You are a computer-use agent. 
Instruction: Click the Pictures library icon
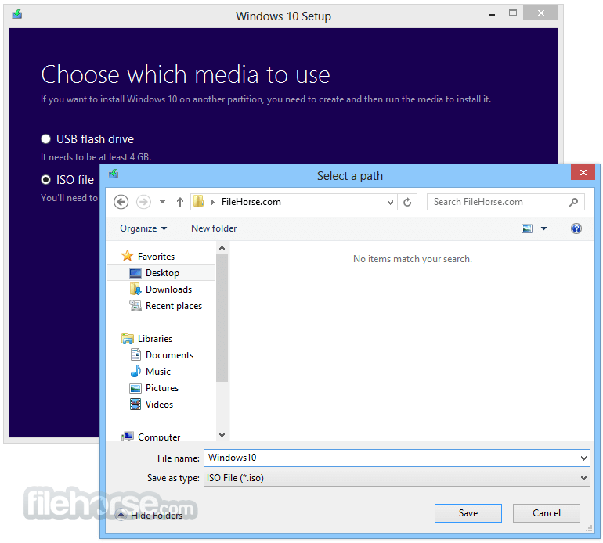135,388
